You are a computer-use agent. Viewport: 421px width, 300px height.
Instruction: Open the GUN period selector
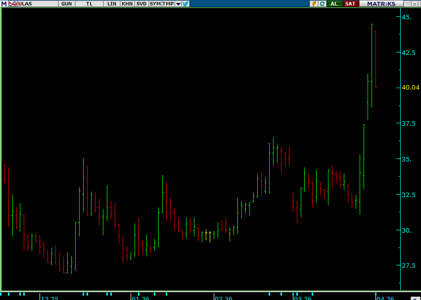67,4
